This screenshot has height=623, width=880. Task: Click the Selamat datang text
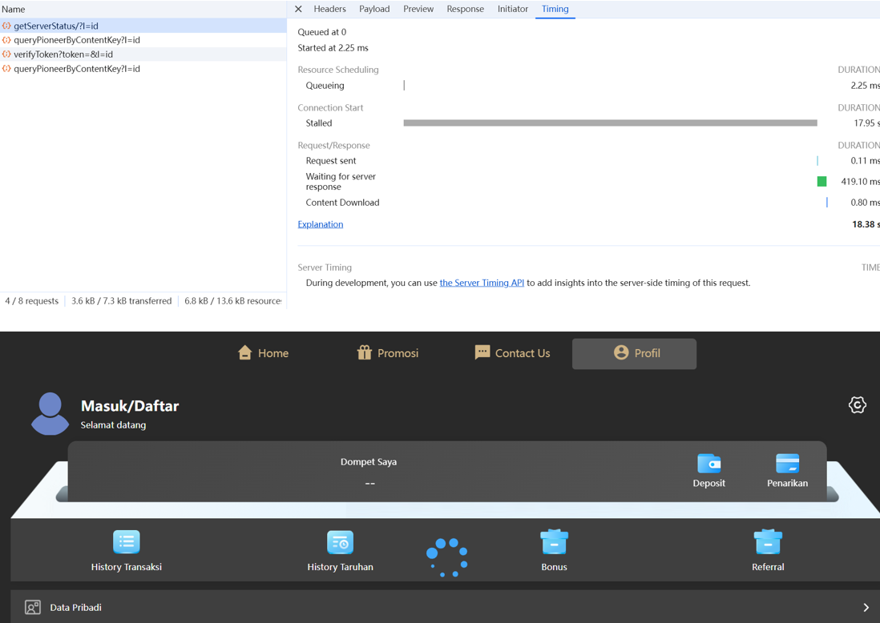113,425
